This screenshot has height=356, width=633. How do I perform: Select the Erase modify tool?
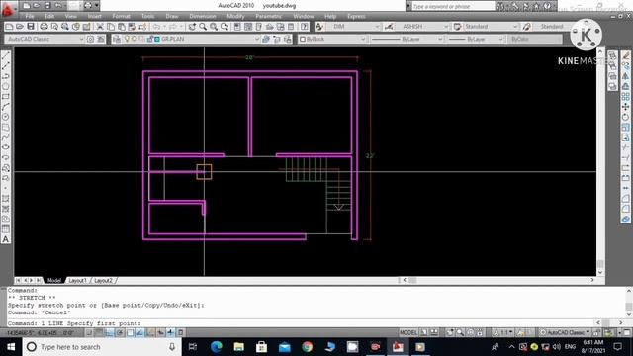pyautogui.click(x=625, y=55)
